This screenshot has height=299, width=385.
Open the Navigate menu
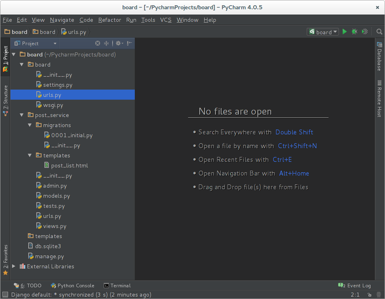tap(62, 20)
